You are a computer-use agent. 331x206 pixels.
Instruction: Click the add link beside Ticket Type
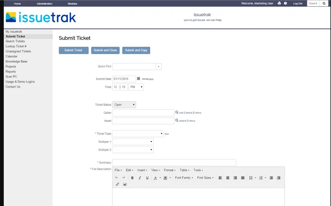(167, 134)
